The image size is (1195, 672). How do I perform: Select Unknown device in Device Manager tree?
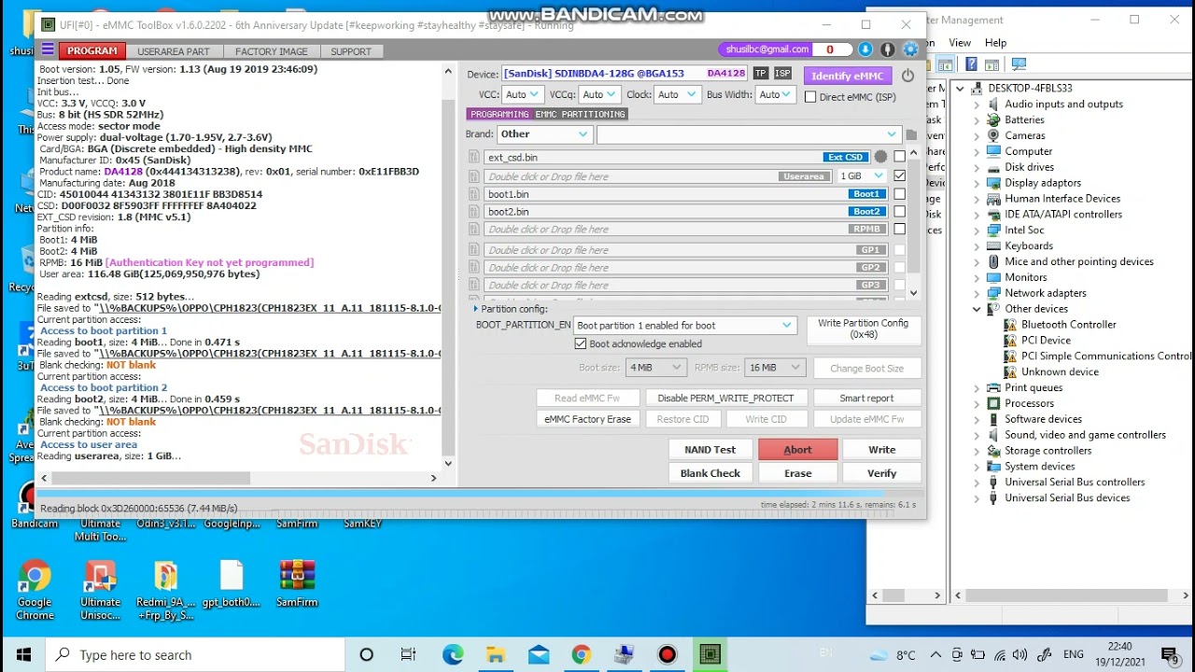(x=1060, y=371)
